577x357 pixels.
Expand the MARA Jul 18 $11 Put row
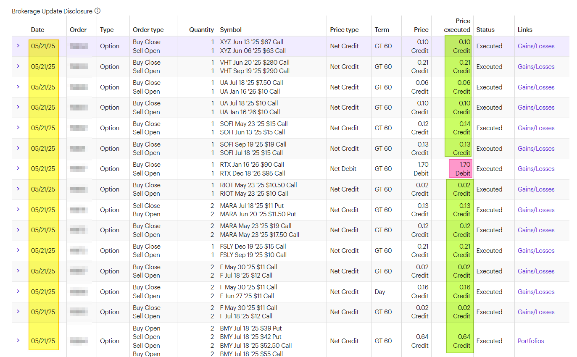point(18,209)
